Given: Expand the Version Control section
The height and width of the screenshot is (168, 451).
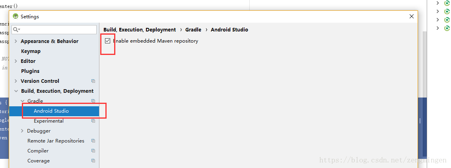Looking at the screenshot, I should click(x=16, y=81).
